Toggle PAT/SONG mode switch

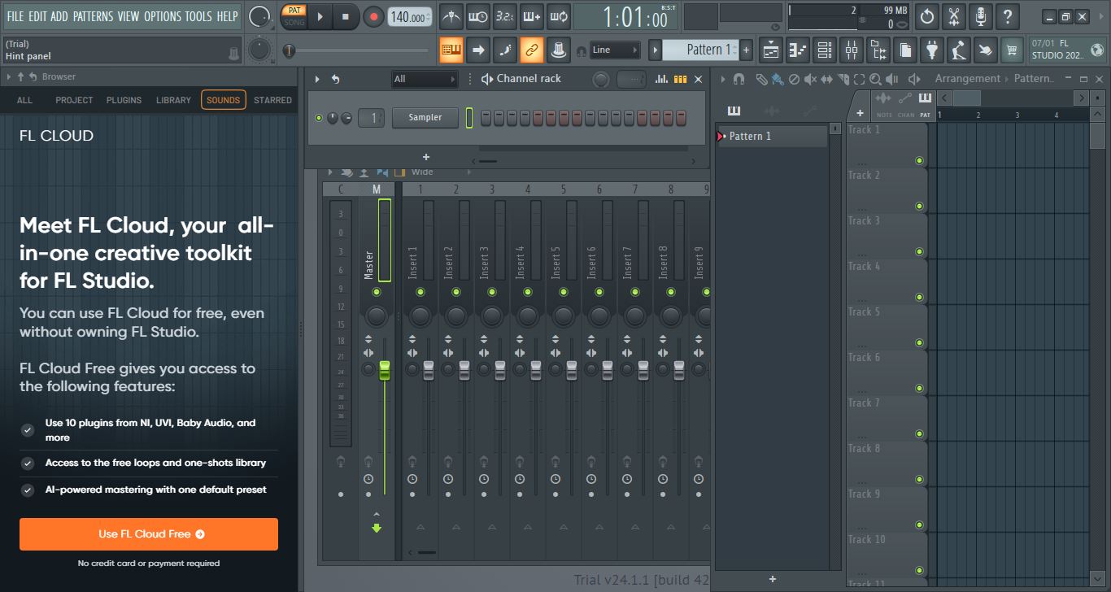294,16
